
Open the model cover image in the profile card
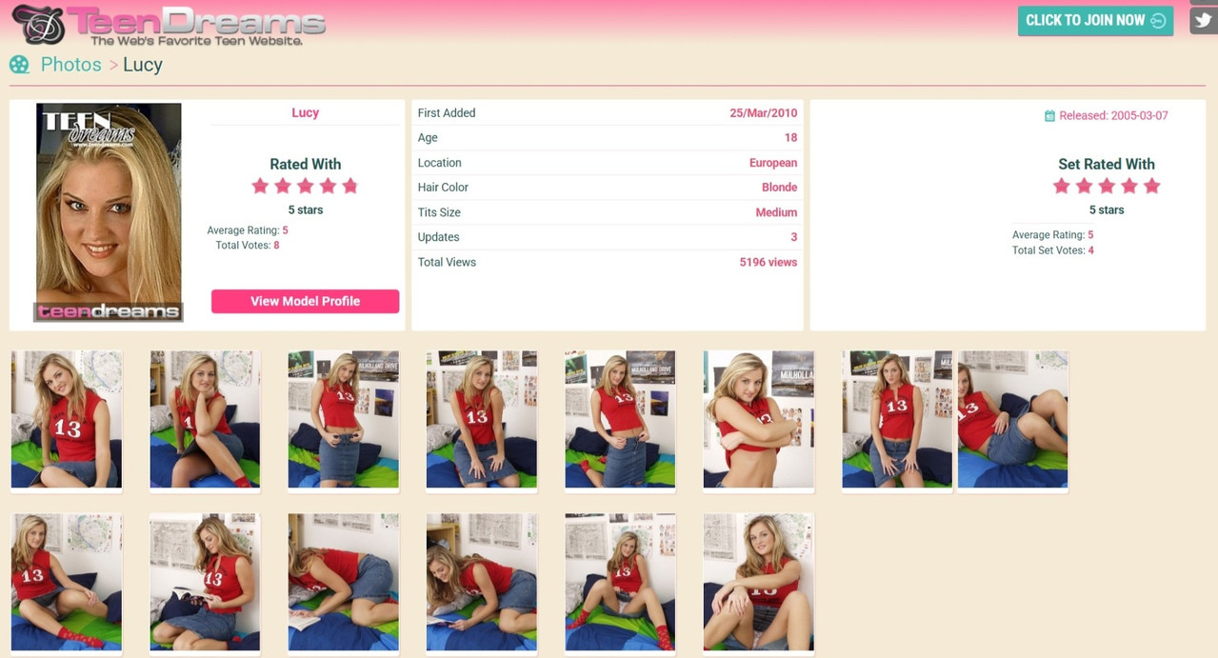point(109,212)
